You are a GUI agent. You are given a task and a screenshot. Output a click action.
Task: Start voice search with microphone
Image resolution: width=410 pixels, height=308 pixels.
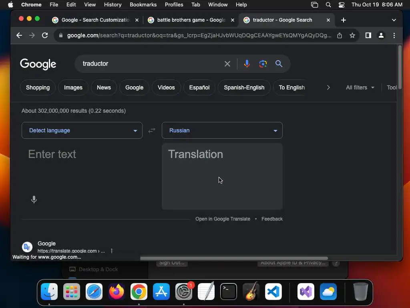[247, 64]
